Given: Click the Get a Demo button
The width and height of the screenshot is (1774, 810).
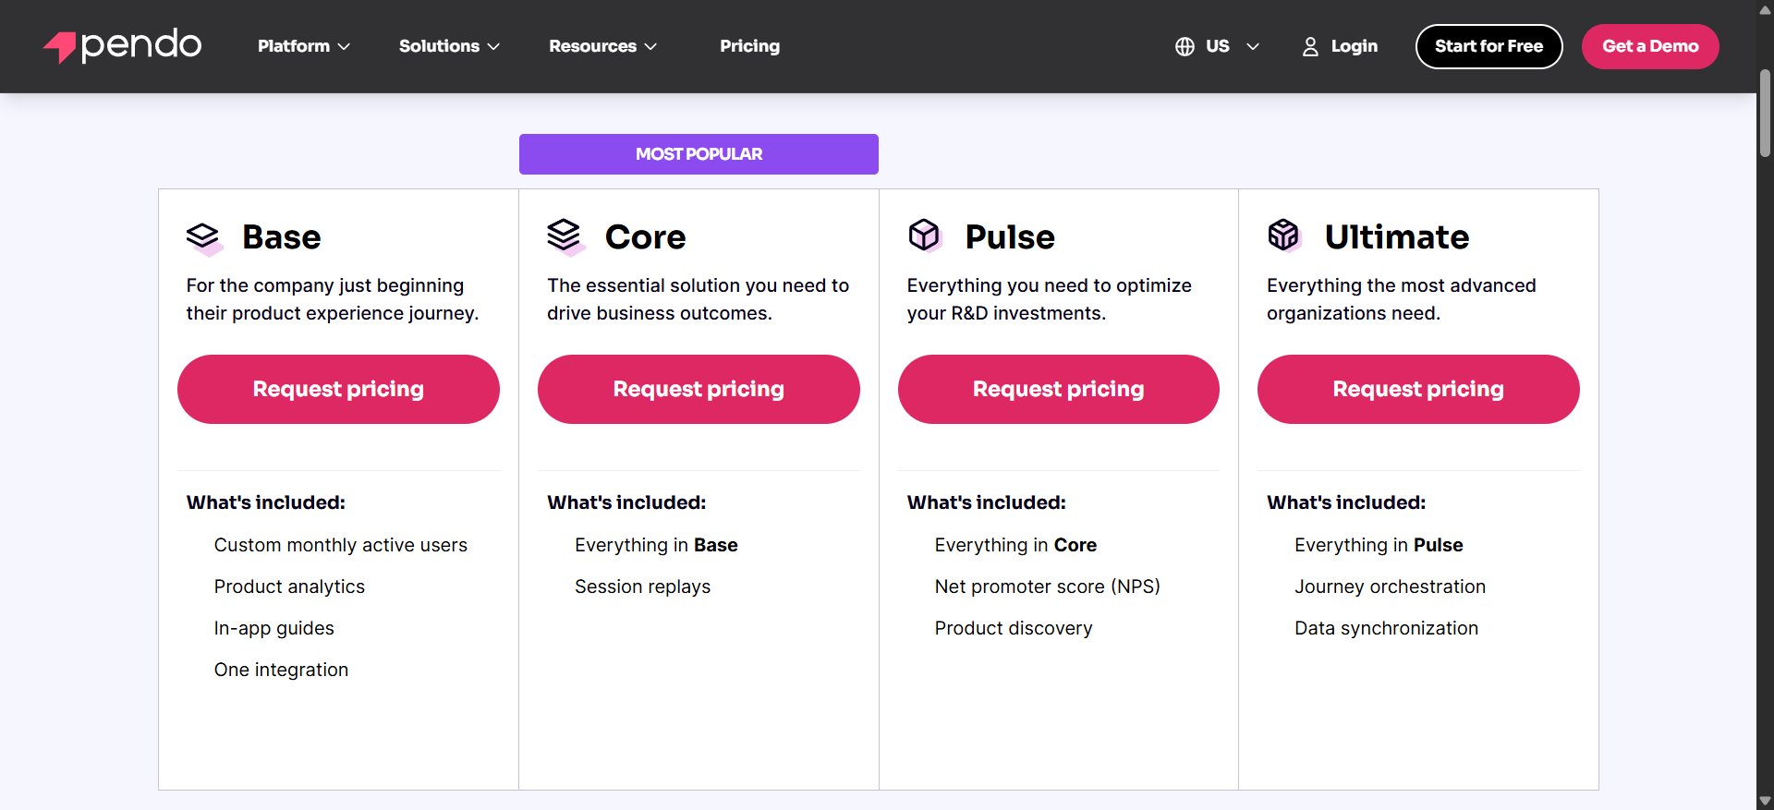Looking at the screenshot, I should [x=1650, y=46].
